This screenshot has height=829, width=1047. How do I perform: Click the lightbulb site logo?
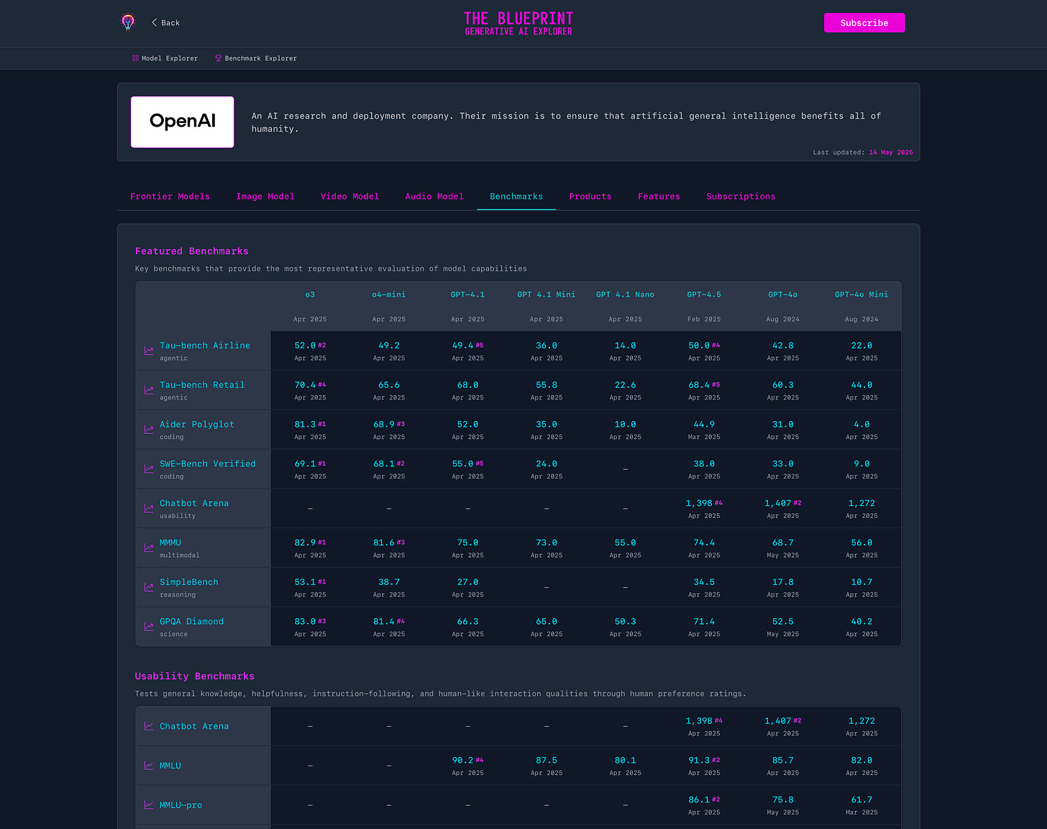(128, 23)
